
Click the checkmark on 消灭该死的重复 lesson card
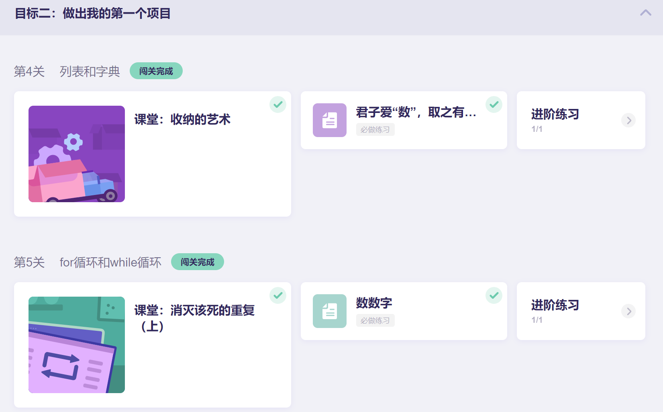point(278,295)
